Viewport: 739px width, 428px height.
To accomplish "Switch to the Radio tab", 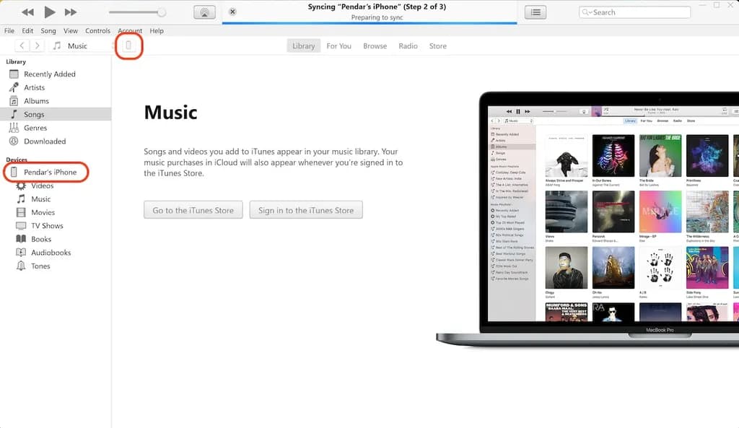I will [x=408, y=46].
